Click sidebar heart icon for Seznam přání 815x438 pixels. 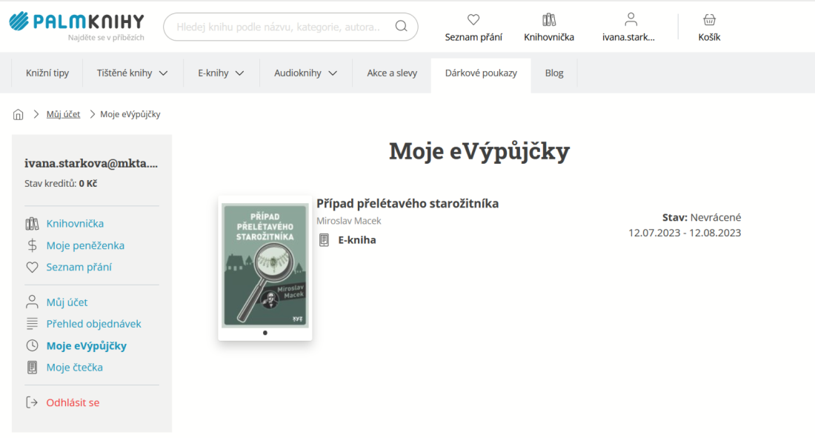32,267
